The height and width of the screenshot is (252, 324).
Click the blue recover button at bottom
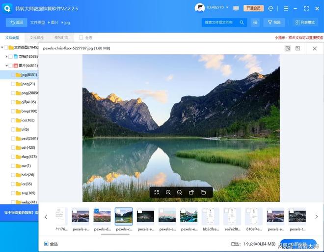coord(298,244)
